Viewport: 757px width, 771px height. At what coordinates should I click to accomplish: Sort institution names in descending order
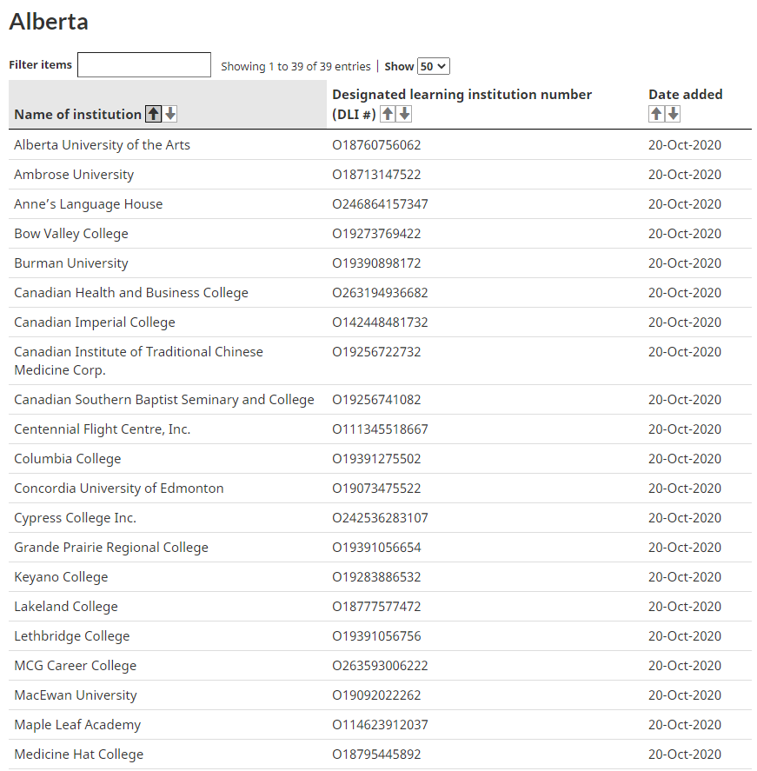point(170,114)
